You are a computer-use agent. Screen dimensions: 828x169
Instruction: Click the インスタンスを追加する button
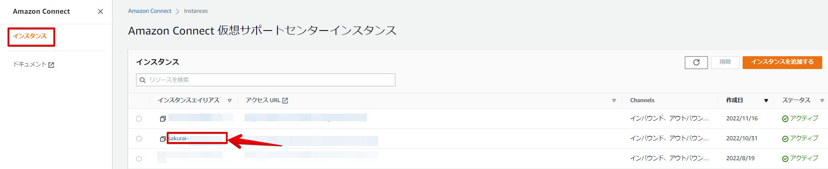782,62
